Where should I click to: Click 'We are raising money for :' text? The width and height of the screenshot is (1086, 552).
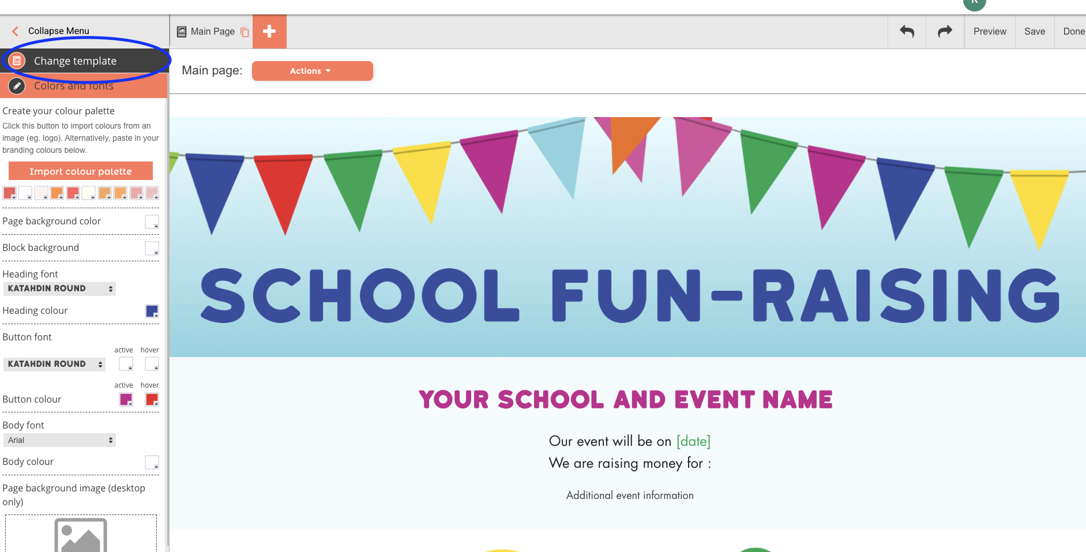tap(630, 463)
